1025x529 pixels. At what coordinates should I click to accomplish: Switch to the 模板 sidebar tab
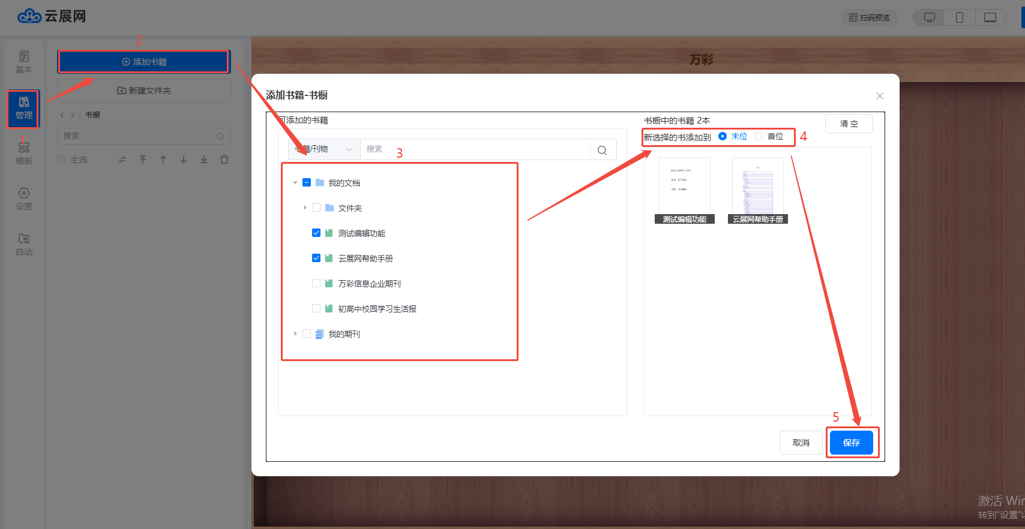pos(24,153)
